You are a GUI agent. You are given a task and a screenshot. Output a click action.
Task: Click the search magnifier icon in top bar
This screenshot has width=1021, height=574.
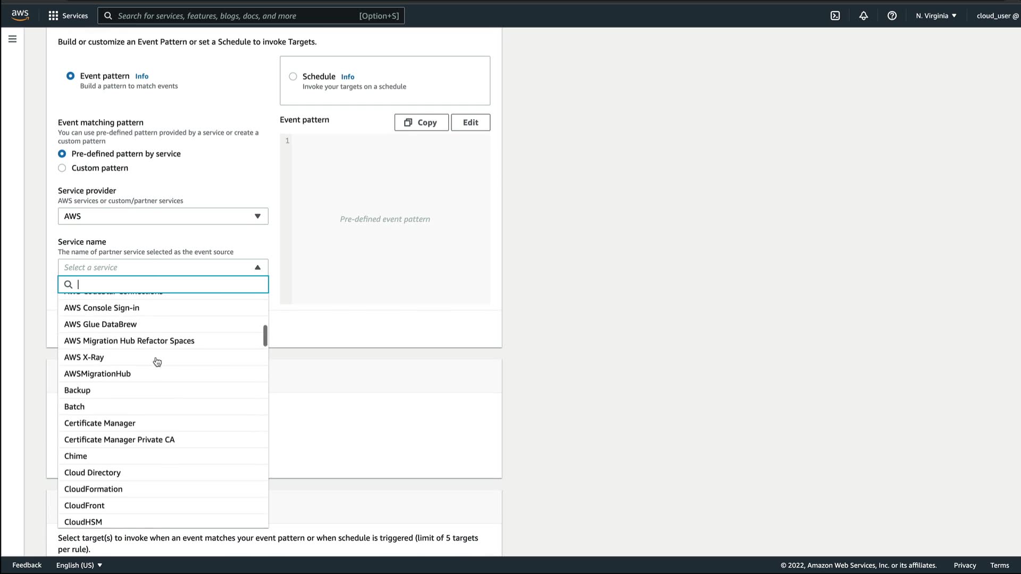(108, 16)
